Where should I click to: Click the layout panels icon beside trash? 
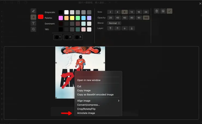coord(163,11)
